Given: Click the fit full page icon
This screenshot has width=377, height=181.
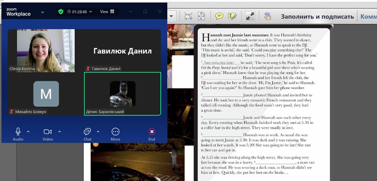Looking at the screenshot, I should [x=201, y=16].
